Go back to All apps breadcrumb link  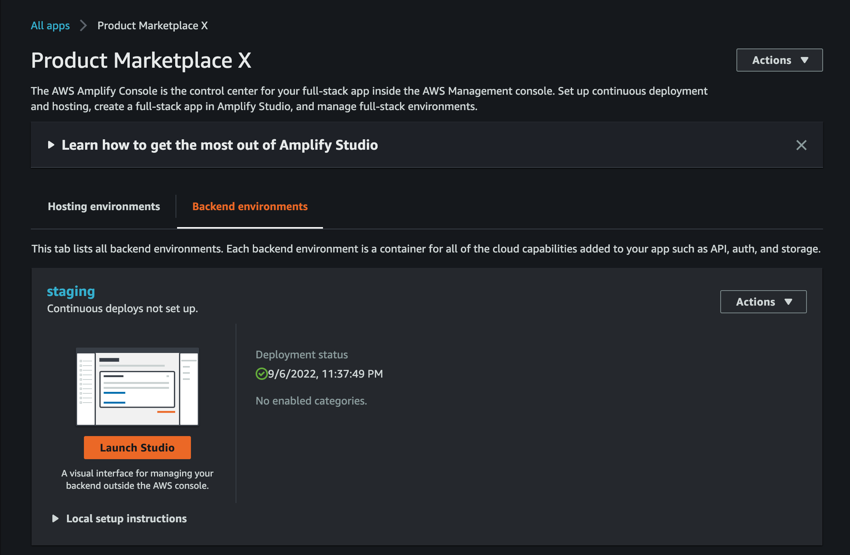[x=50, y=26]
